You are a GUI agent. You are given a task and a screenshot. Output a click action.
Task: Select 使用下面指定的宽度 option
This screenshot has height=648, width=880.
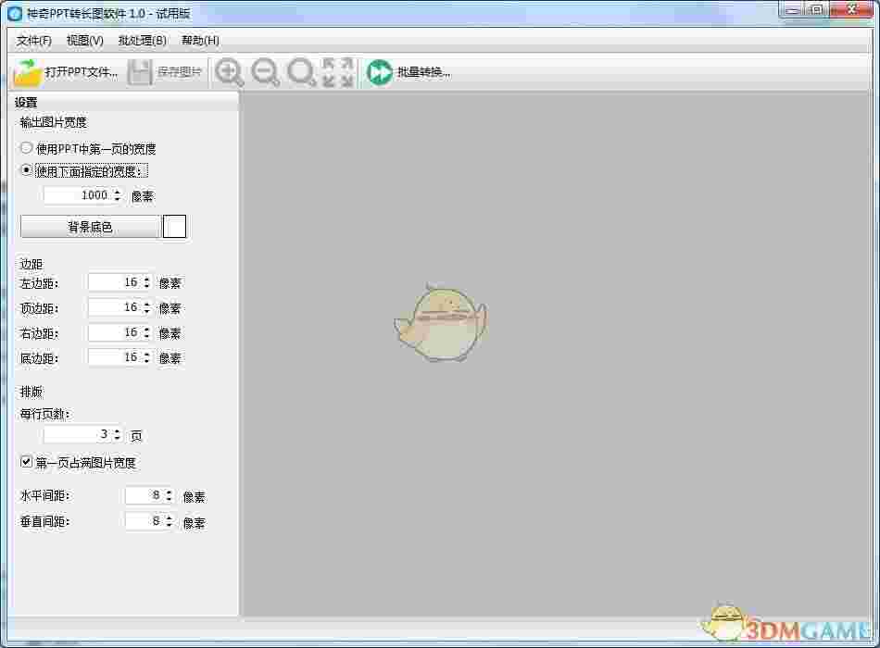point(26,170)
